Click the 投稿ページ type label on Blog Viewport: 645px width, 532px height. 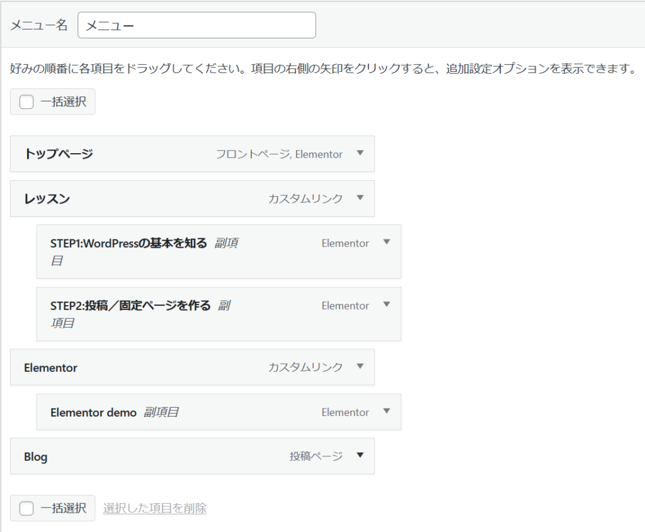click(x=316, y=456)
